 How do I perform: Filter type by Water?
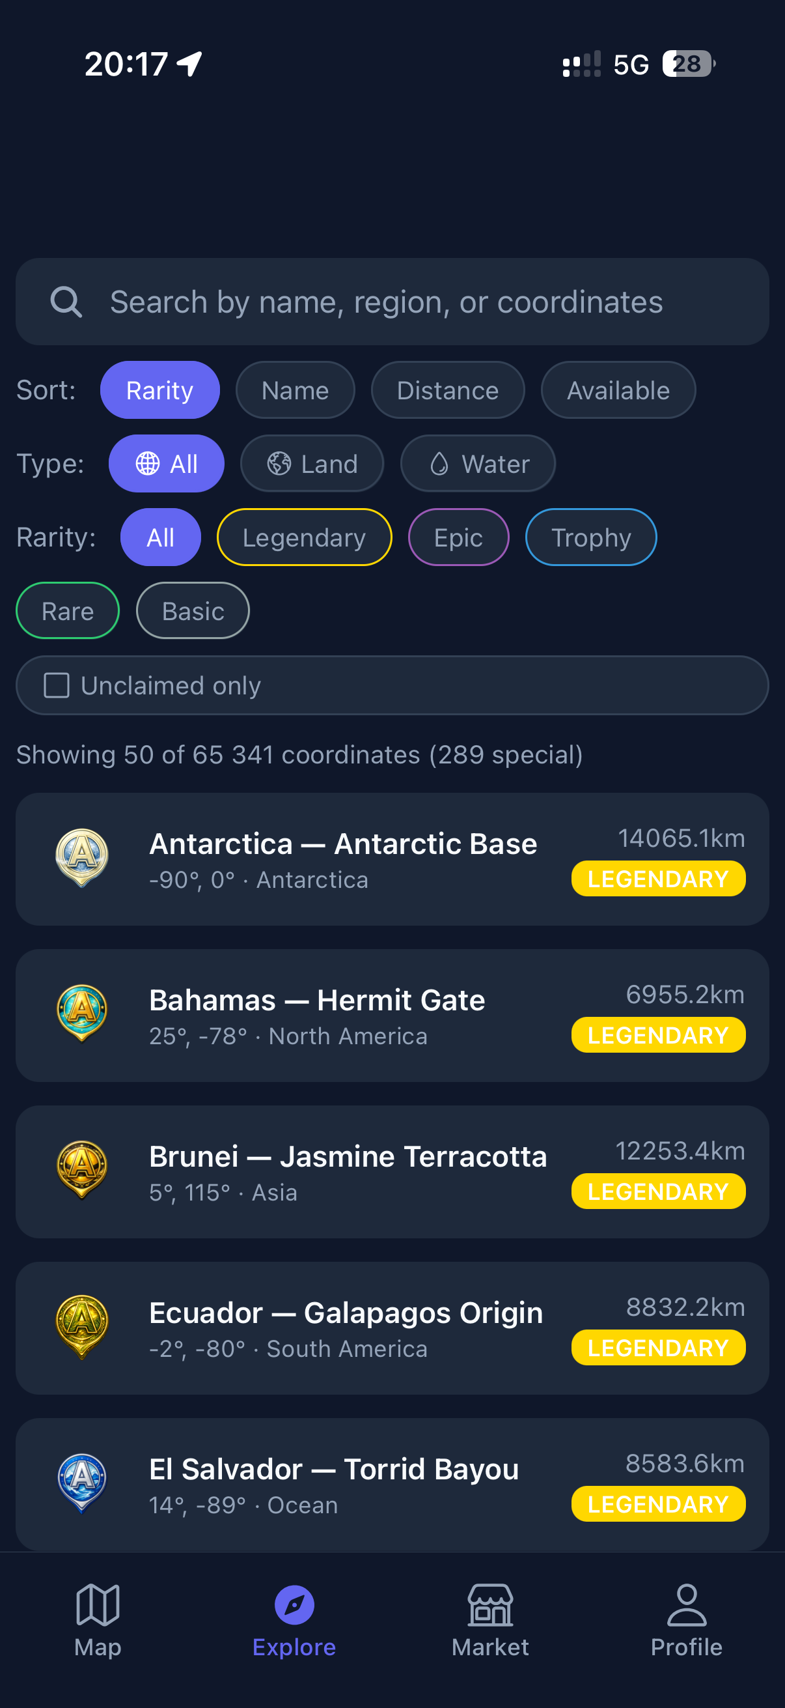click(478, 463)
